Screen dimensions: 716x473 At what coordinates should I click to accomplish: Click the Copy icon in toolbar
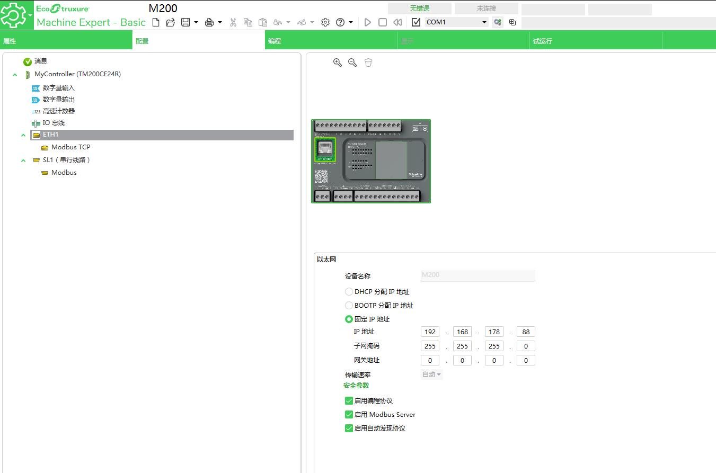coord(248,22)
